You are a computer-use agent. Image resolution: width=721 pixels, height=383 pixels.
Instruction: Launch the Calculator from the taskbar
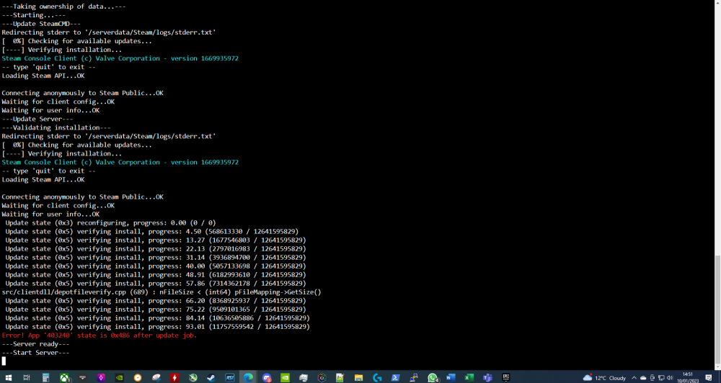tap(45, 377)
